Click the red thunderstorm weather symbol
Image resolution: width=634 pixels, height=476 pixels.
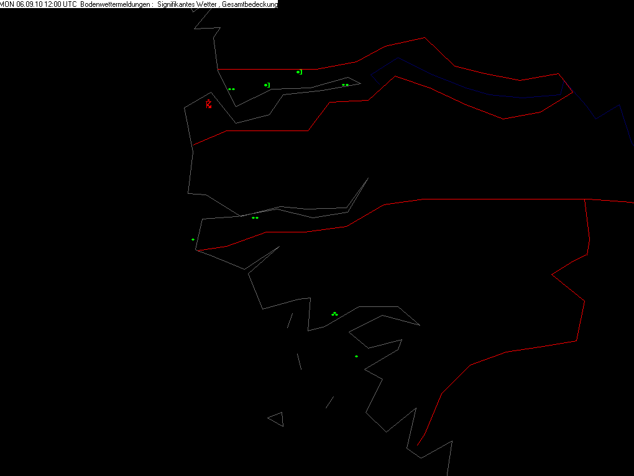point(209,104)
